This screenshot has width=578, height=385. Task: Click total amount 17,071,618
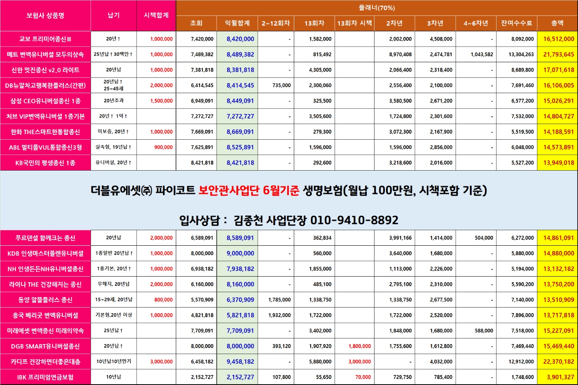click(x=558, y=70)
